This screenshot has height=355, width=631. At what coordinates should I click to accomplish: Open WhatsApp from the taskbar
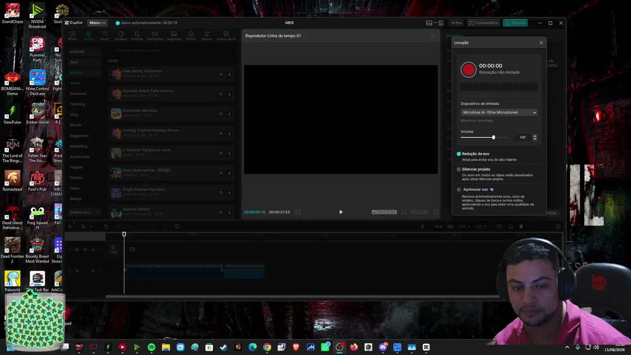tap(325, 347)
